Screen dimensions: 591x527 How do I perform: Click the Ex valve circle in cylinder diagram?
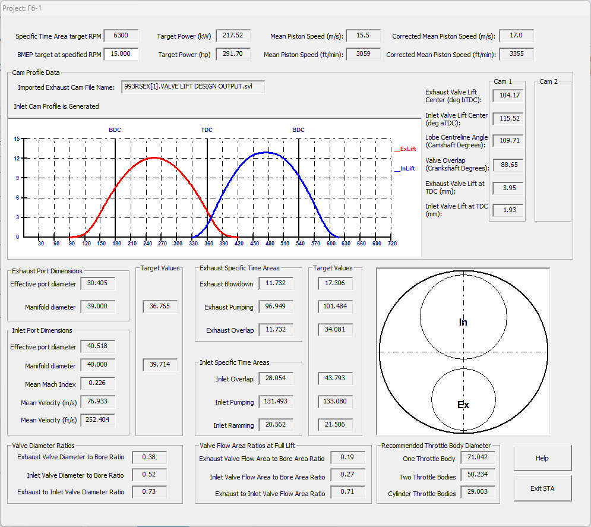464,400
